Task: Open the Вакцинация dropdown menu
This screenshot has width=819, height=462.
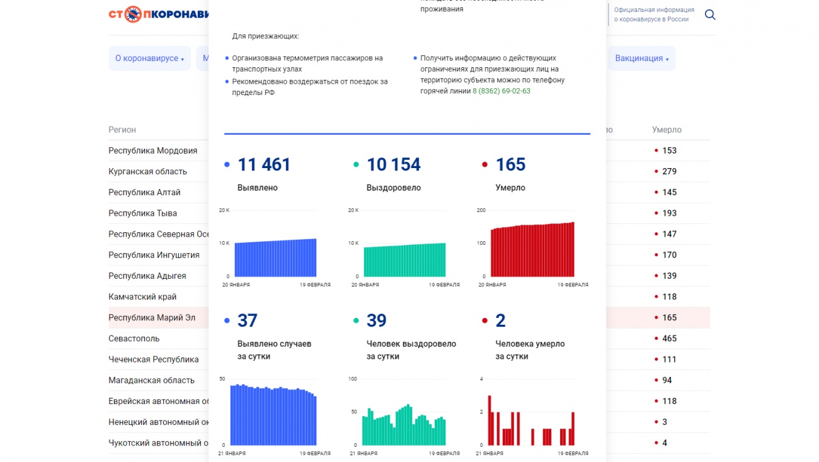Action: tap(641, 59)
